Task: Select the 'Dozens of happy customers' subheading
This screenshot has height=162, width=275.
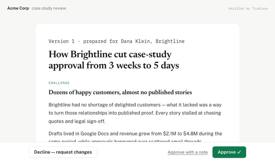Action: (x=120, y=92)
